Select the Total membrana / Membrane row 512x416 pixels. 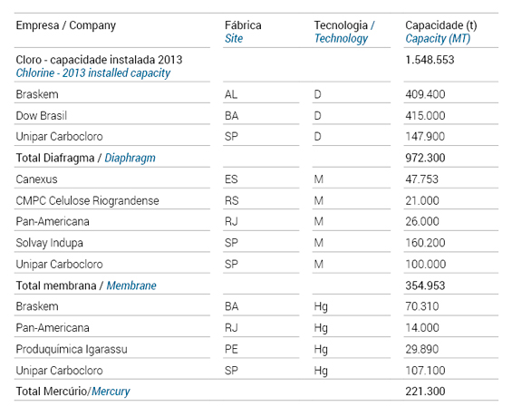tap(256, 285)
